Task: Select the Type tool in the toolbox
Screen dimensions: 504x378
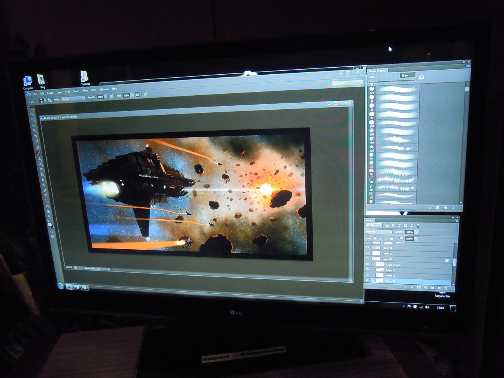Action: pos(45,196)
